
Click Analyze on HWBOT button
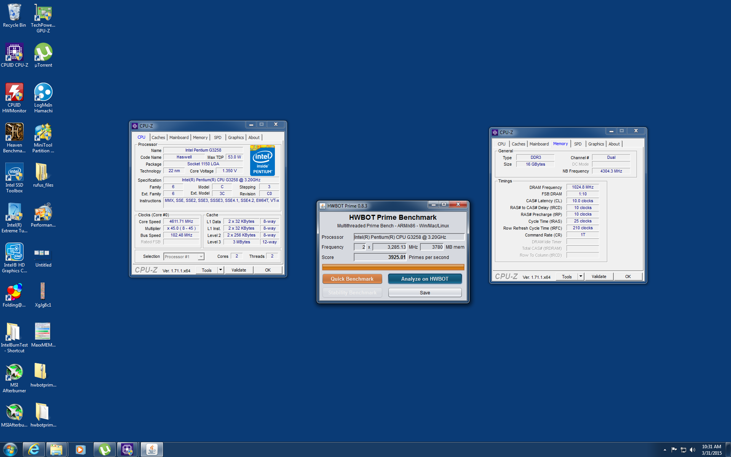(425, 279)
